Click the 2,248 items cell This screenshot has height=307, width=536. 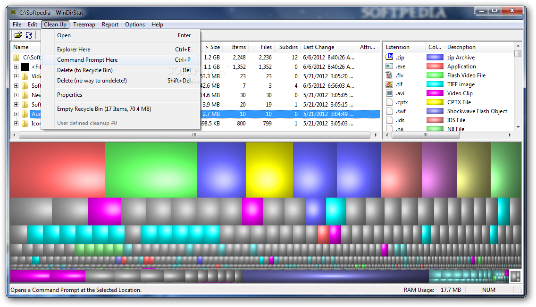tap(239, 58)
